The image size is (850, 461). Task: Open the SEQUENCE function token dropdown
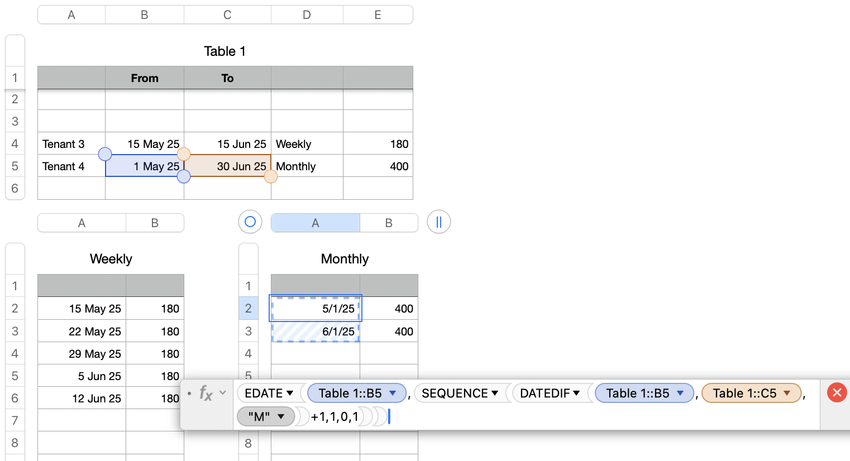click(495, 393)
